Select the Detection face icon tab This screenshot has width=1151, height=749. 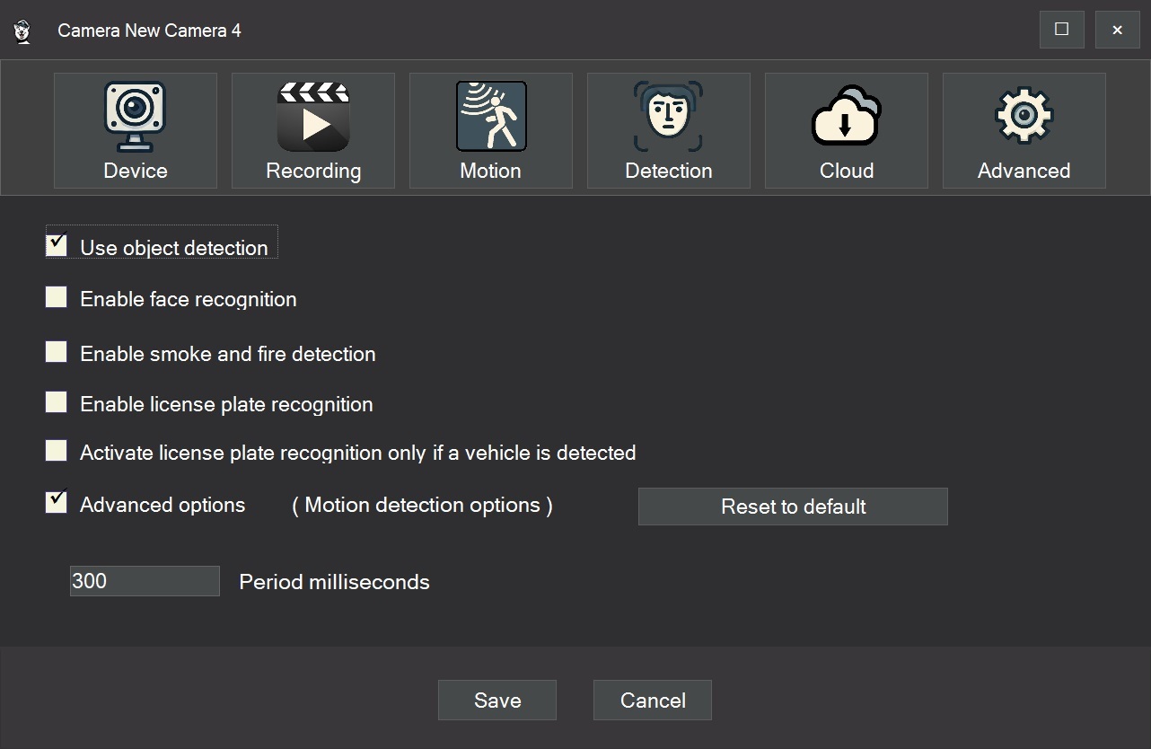[669, 130]
